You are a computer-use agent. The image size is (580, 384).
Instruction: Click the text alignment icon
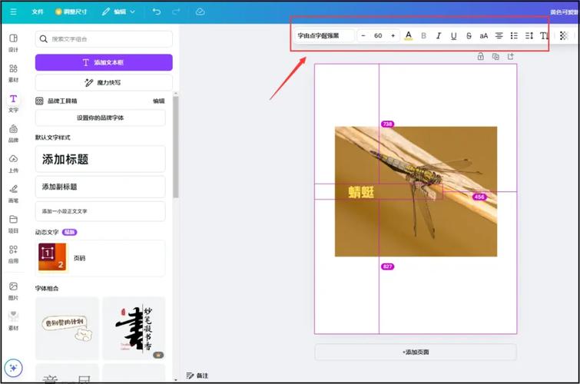point(499,36)
